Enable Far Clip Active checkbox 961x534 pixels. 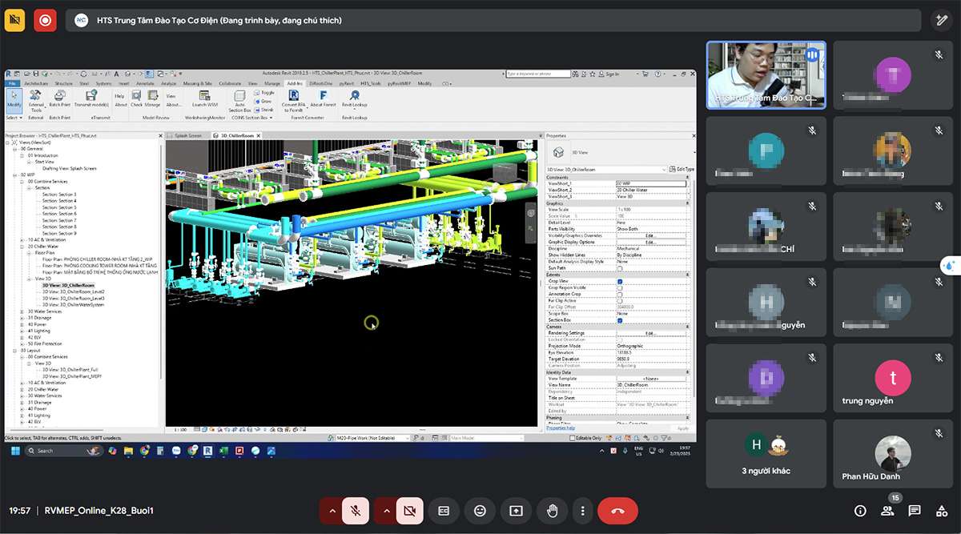[x=620, y=301]
